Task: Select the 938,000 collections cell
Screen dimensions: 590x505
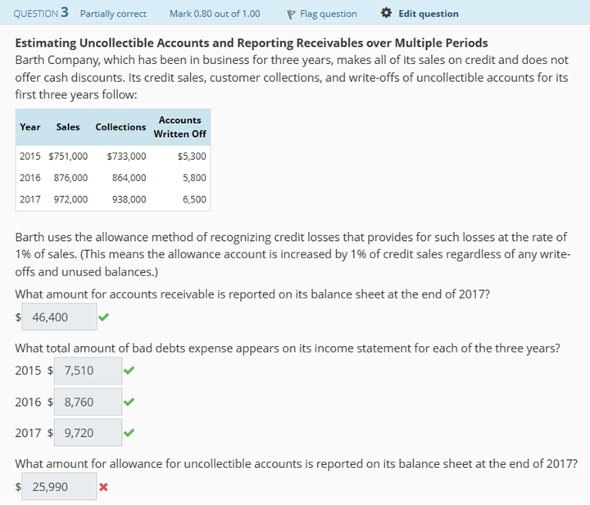Action: pyautogui.click(x=129, y=199)
